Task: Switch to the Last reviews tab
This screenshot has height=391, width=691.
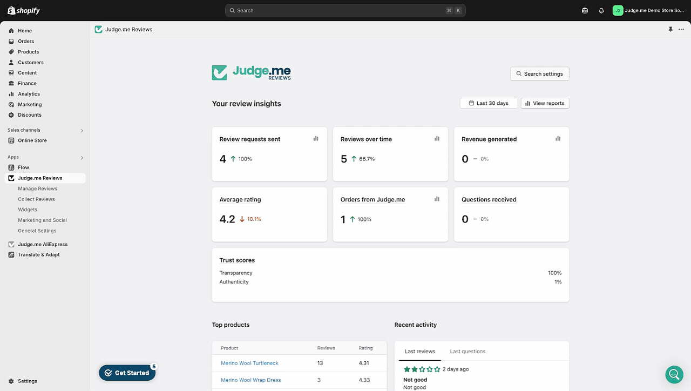Action: click(420, 352)
